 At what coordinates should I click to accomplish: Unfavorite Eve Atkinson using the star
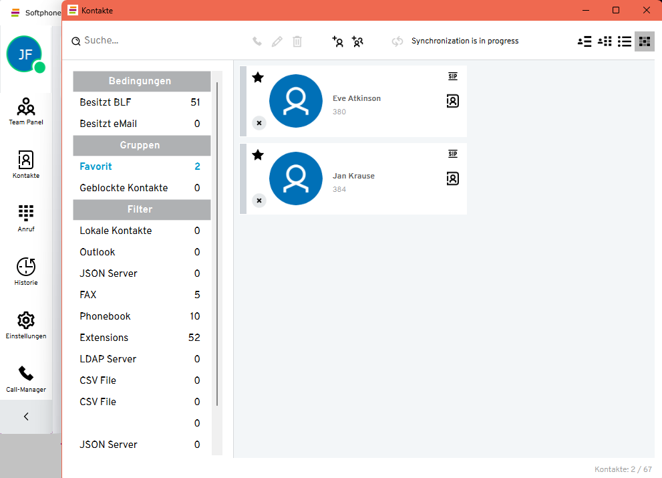(x=258, y=78)
